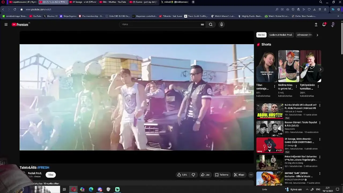Open the Stripe Express bookmark
Screen dimensions: 343x193
click(68, 16)
